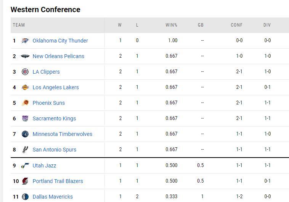Click the Sacramento Kings logo icon
The height and width of the screenshot is (202, 289).
pos(25,118)
